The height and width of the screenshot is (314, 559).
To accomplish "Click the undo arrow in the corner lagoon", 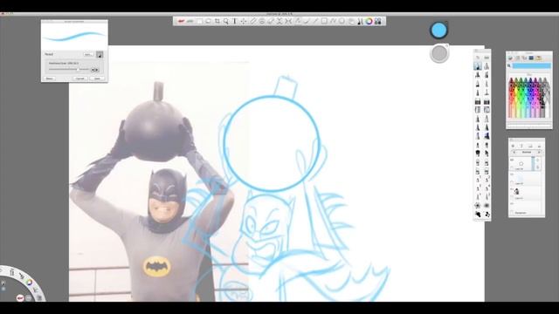I will pos(20,297).
